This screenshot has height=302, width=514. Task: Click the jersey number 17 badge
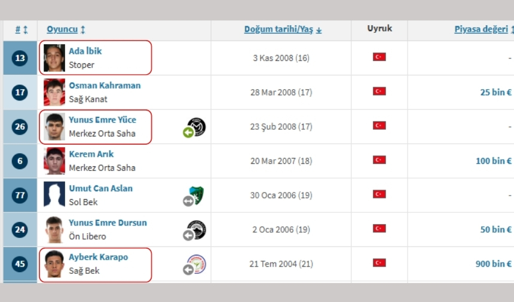tap(20, 92)
